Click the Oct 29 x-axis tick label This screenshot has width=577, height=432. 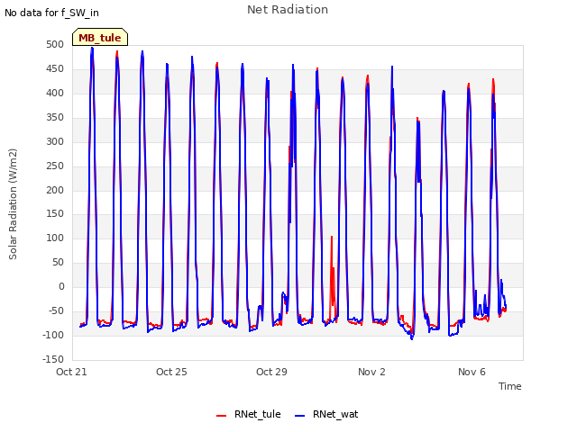[x=271, y=372]
